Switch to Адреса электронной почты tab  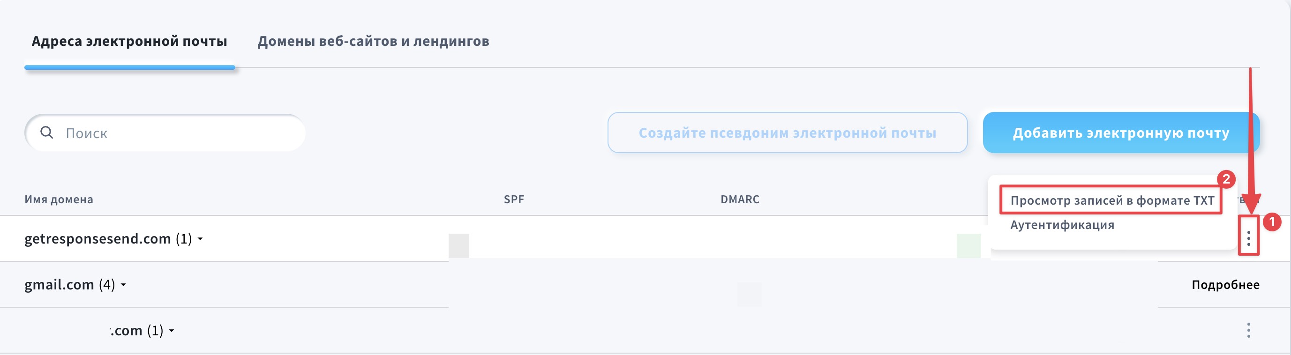129,41
